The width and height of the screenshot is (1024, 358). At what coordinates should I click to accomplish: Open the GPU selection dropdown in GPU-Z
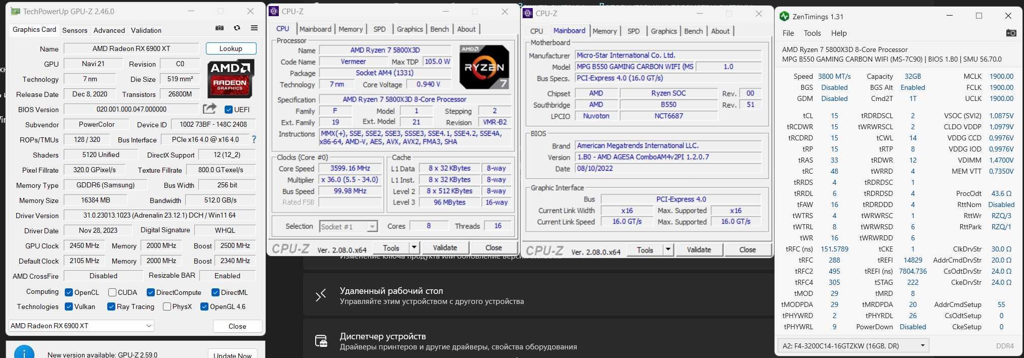click(81, 326)
